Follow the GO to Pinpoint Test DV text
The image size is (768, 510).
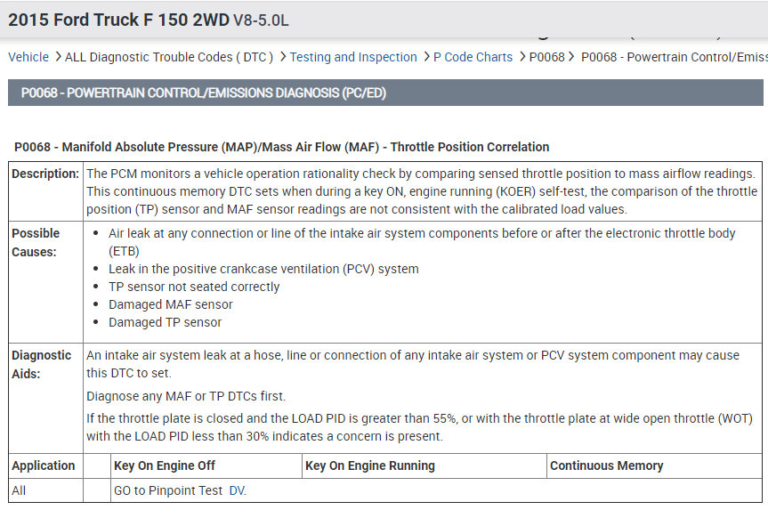click(x=180, y=490)
